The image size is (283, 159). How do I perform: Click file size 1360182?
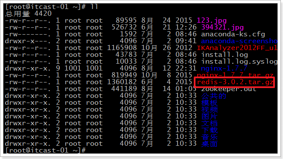coord(122,82)
